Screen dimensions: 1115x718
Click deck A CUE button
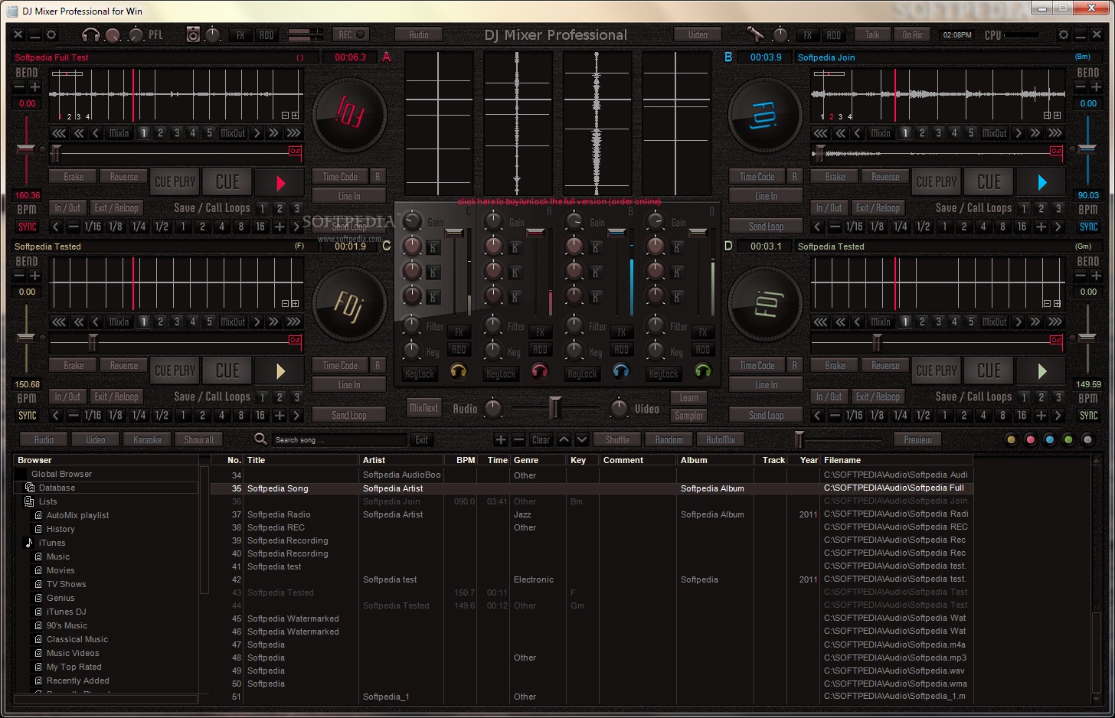(227, 182)
